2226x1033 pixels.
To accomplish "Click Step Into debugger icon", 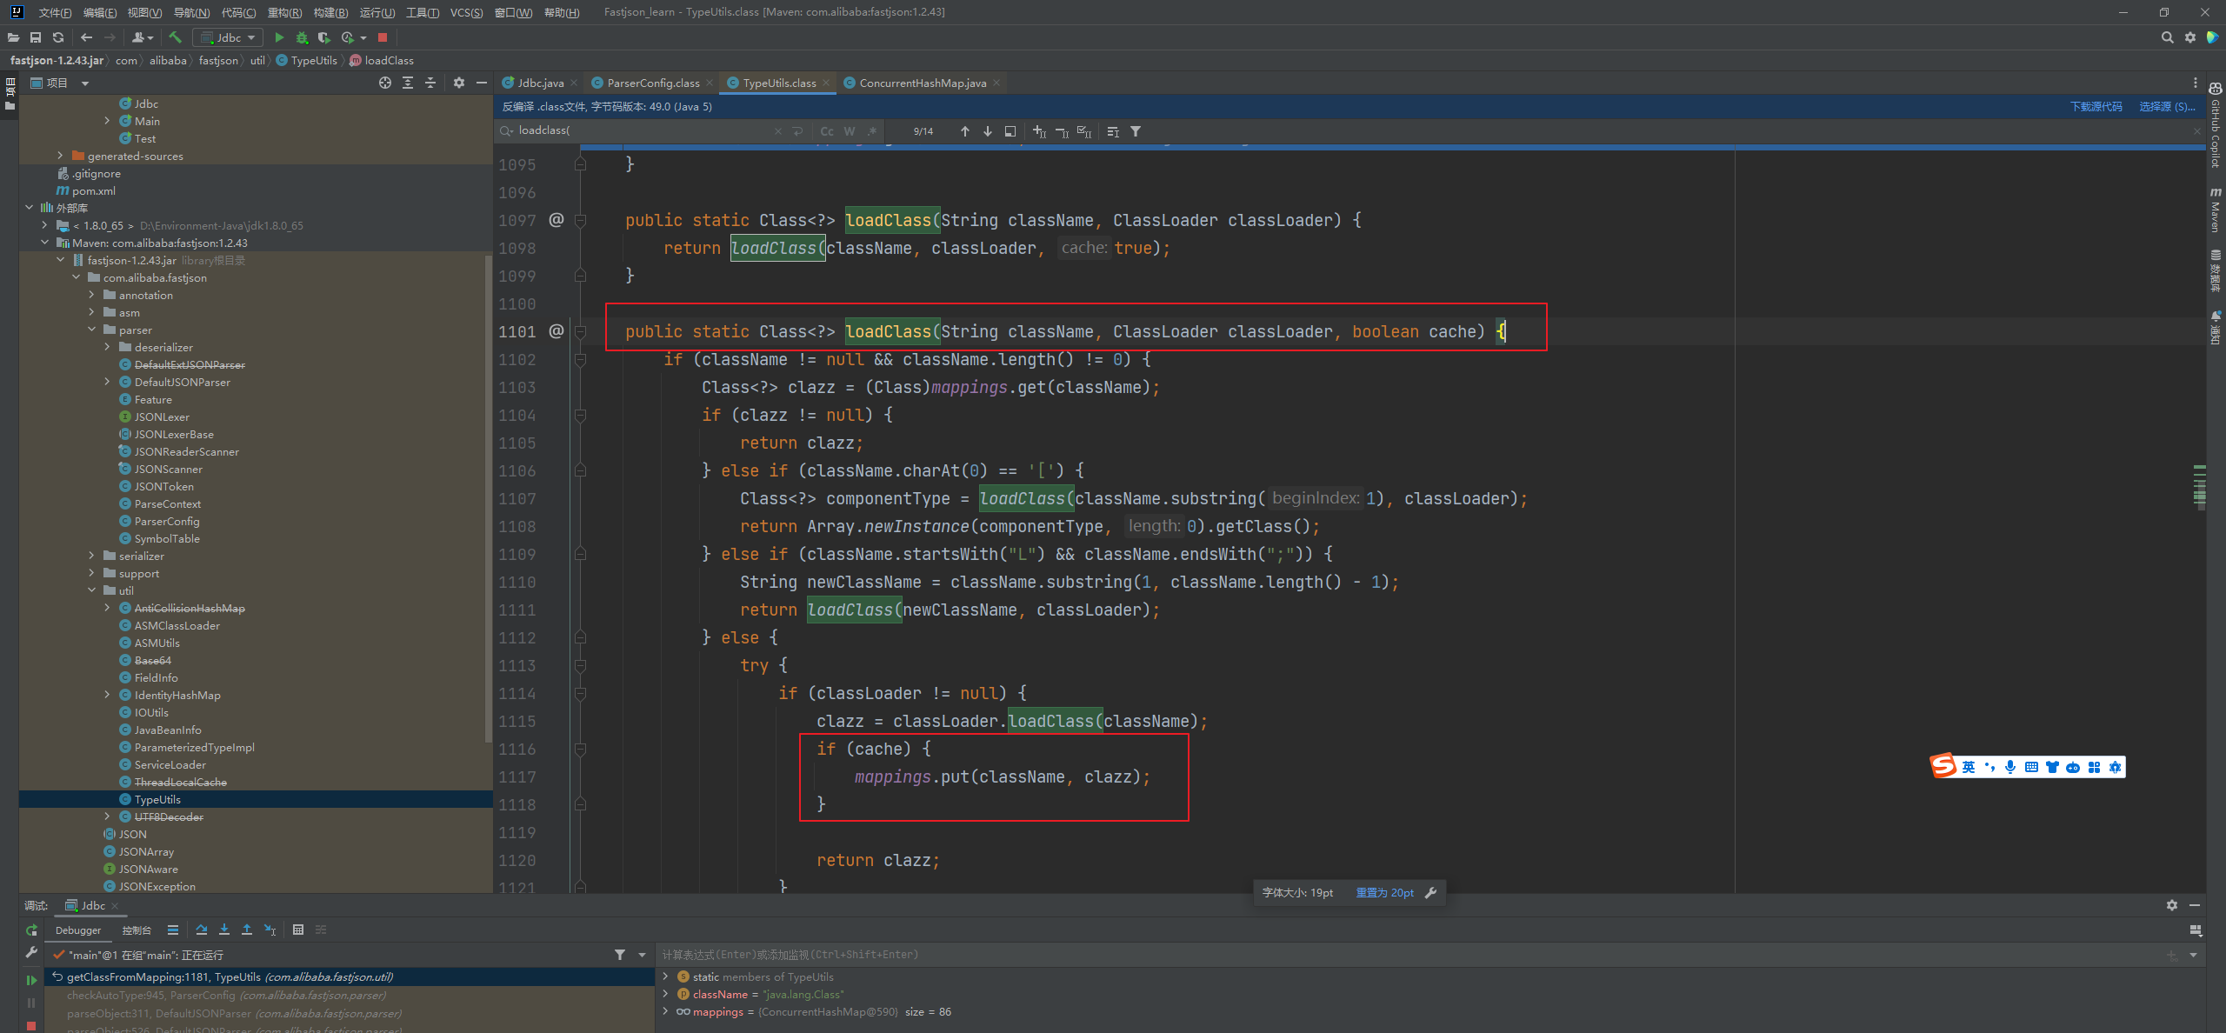I will pos(224,930).
